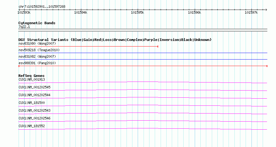Click the magenta line under CUX1|NM_001913

pos(143,82)
